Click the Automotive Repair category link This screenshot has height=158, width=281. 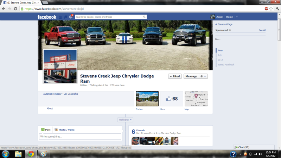(x=52, y=94)
